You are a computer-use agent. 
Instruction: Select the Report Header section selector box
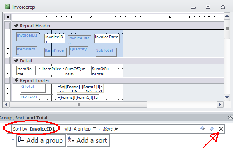click(7, 26)
